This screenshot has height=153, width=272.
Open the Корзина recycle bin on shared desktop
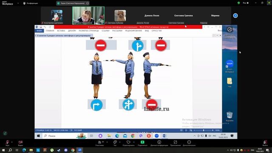pos(229,116)
